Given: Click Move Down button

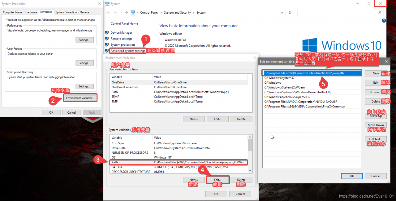Looking at the screenshot, I should click(x=376, y=125).
